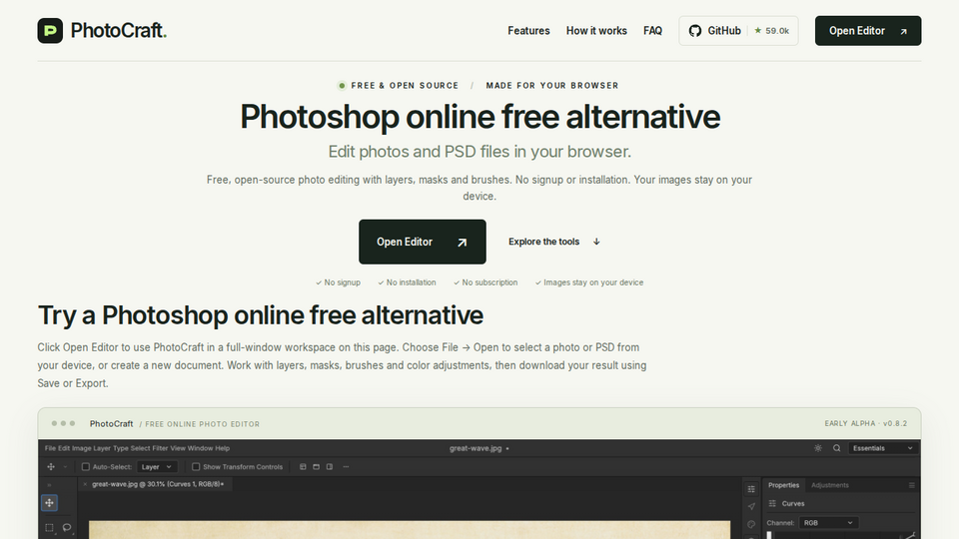Click the Curves adjustment icon in Properties
This screenshot has width=959, height=539.
point(772,503)
